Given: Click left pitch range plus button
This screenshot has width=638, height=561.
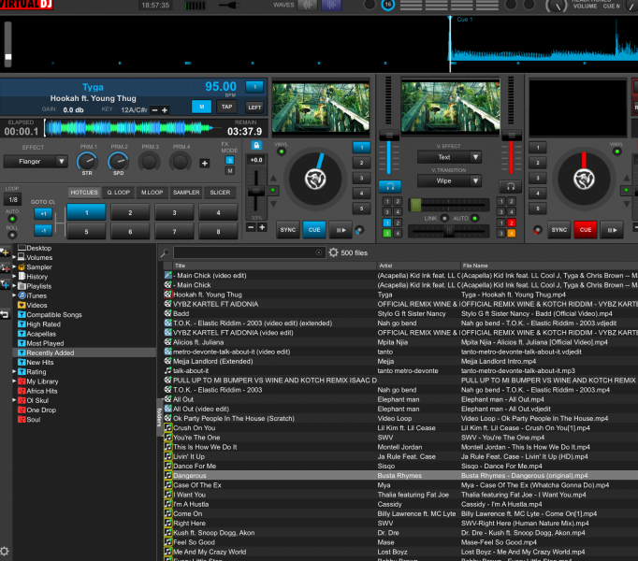Looking at the screenshot, I should tap(262, 227).
